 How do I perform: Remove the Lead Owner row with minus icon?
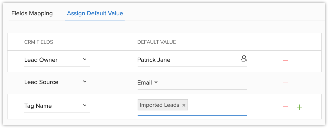(285, 61)
